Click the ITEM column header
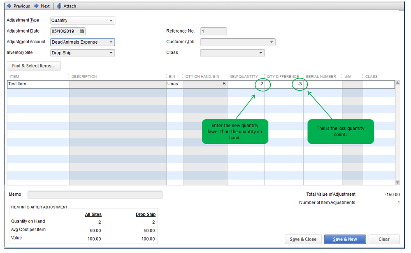Viewport: 411px width, 253px height. [14, 77]
